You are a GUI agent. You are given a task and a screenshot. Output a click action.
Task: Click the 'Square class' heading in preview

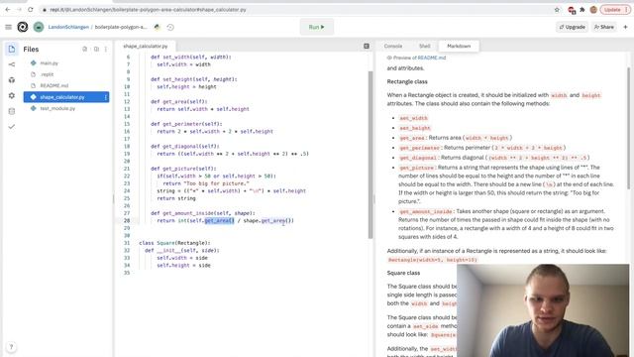coord(403,273)
